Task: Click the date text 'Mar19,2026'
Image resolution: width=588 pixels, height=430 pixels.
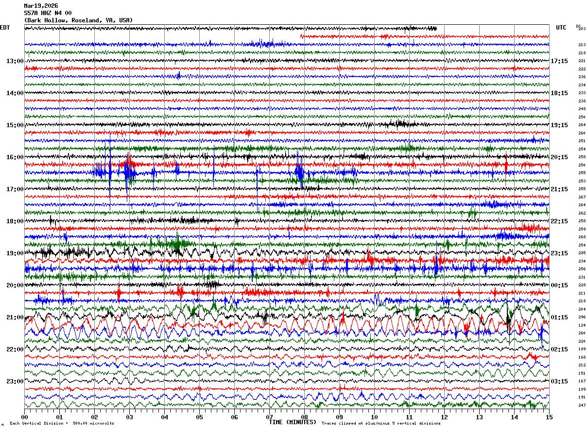Action: tap(41, 6)
